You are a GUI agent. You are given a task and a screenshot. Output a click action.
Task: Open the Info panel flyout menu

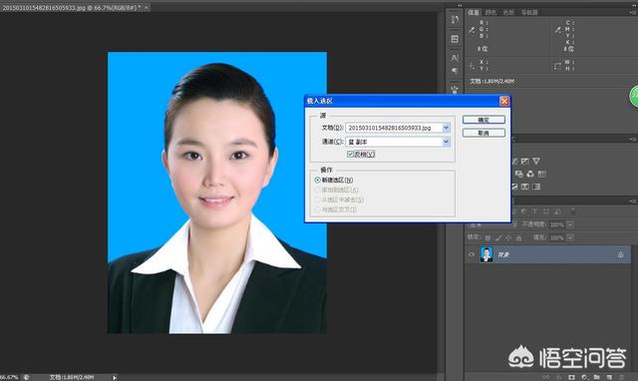633,13
